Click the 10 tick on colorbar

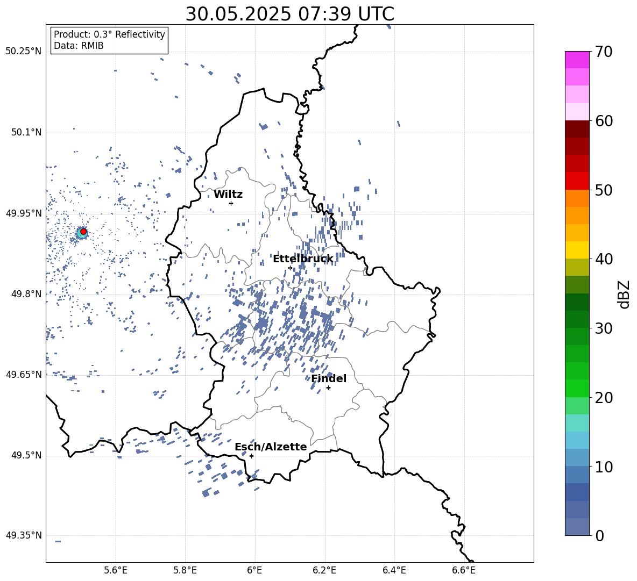tap(603, 467)
